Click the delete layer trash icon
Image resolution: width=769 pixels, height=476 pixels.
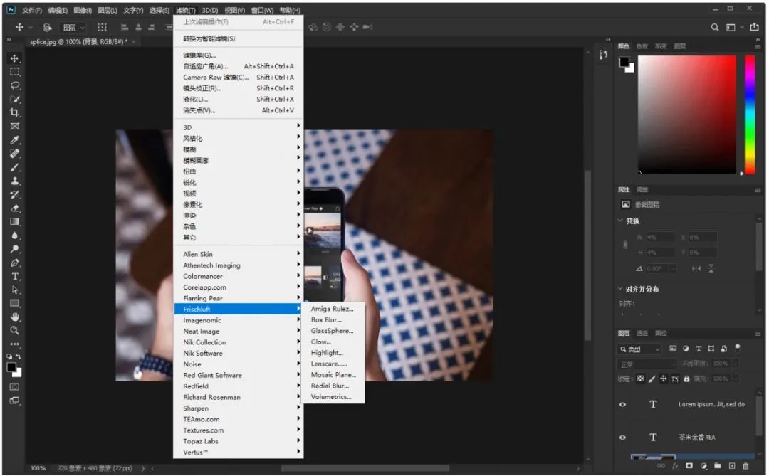click(746, 466)
